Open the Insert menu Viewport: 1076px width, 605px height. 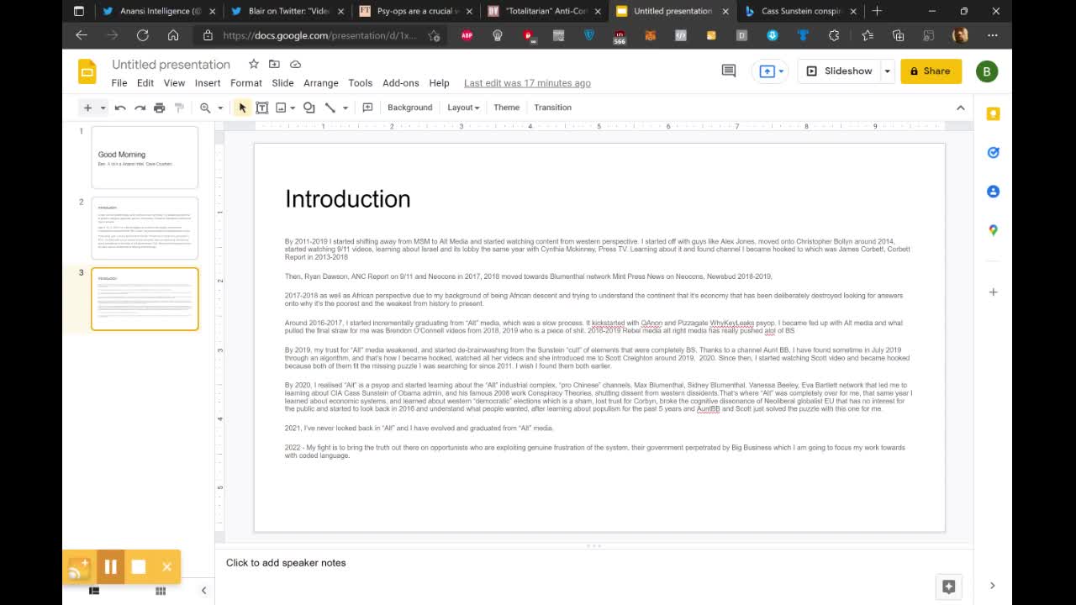tap(208, 83)
